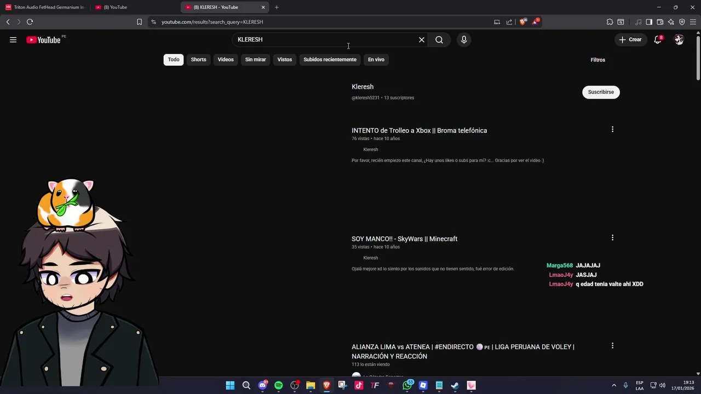The height and width of the screenshot is (394, 701).
Task: Open the ESP LAA language selector
Action: (x=640, y=385)
